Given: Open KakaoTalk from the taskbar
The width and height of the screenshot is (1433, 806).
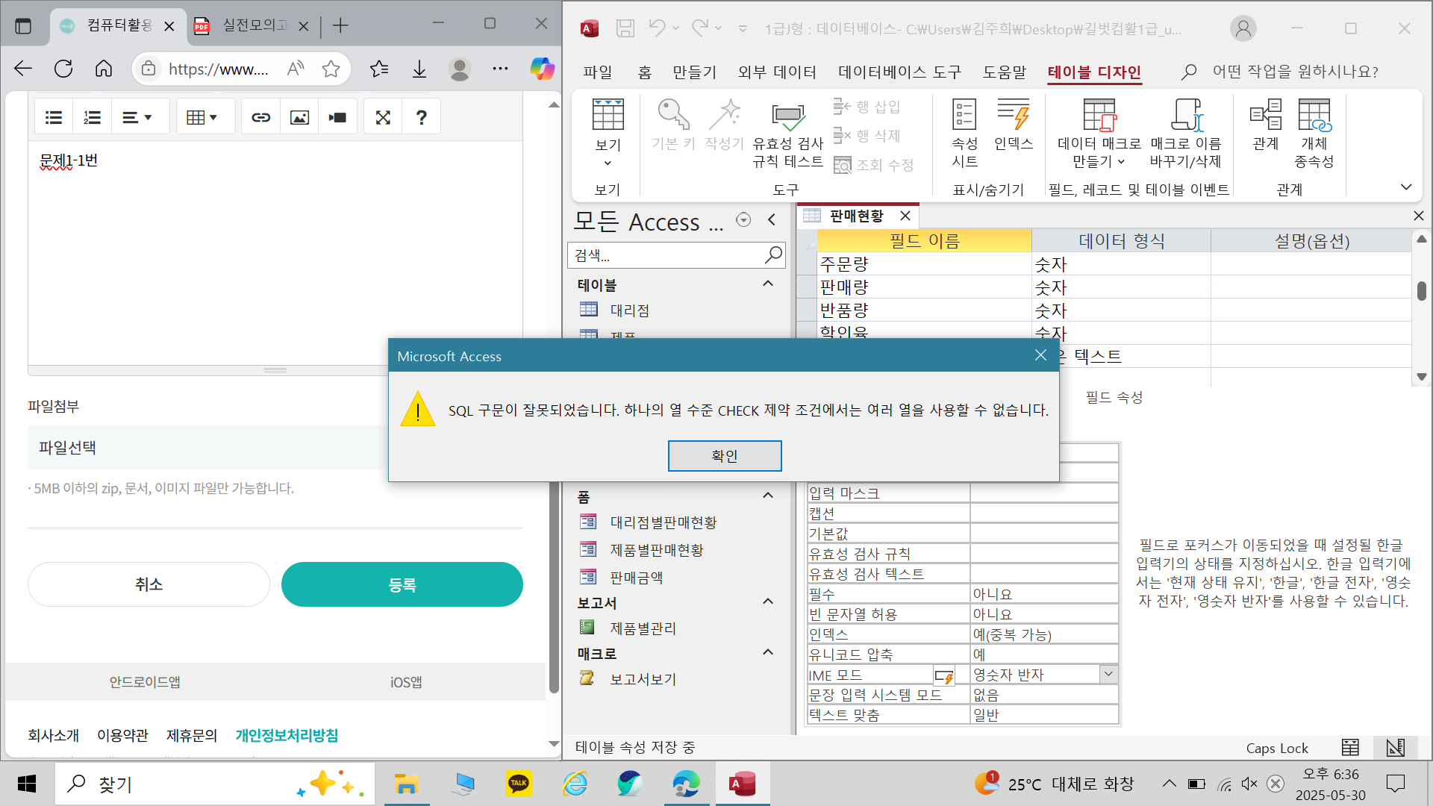Looking at the screenshot, I should click(x=518, y=784).
